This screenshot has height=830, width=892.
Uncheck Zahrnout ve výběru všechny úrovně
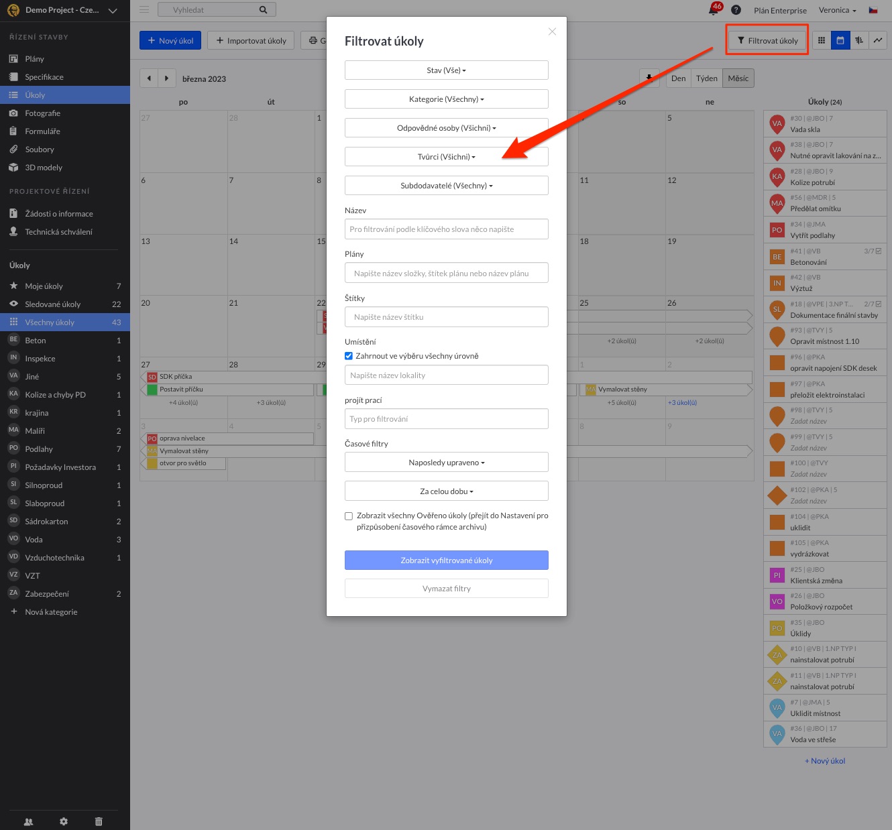349,356
